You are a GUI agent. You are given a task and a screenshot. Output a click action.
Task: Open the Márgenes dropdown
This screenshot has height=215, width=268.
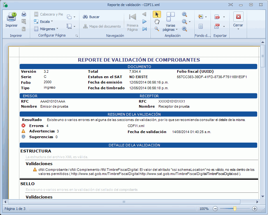[46, 29]
